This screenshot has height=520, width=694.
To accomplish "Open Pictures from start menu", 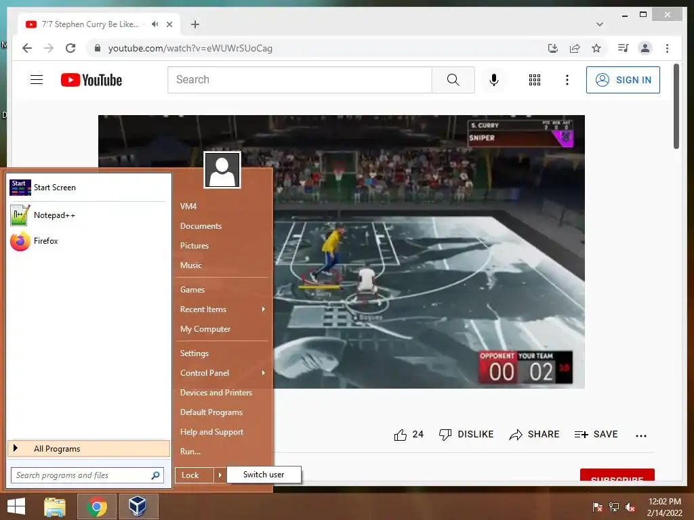I will click(195, 245).
